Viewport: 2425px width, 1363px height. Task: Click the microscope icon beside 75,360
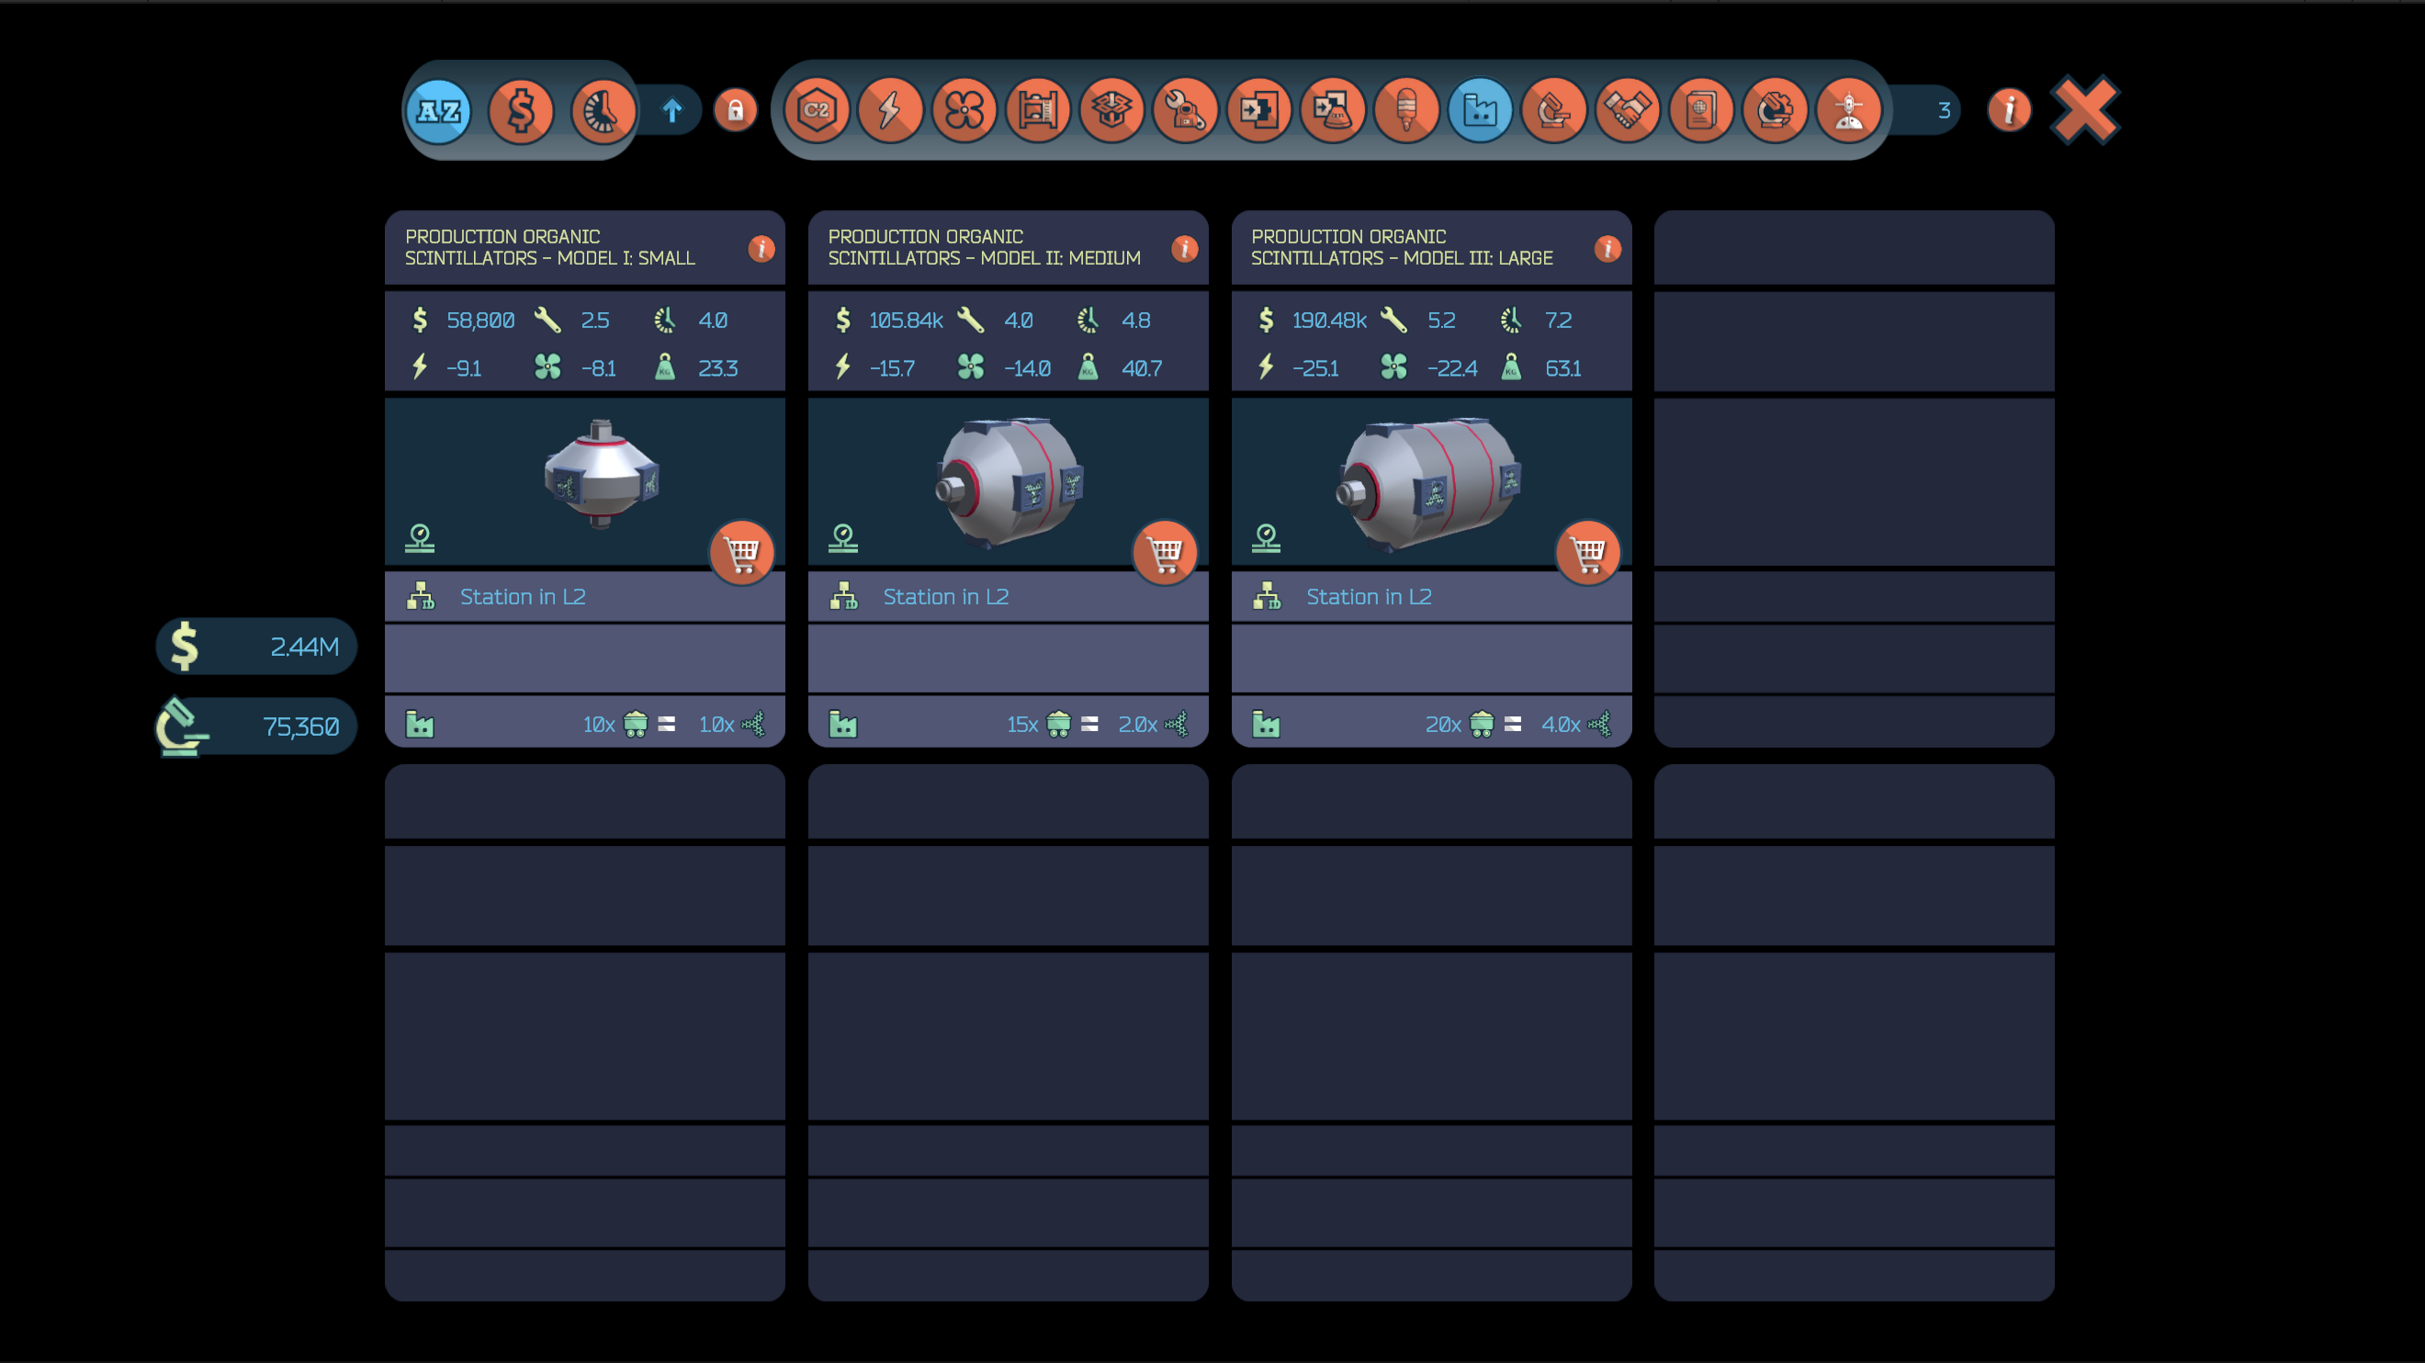point(181,726)
